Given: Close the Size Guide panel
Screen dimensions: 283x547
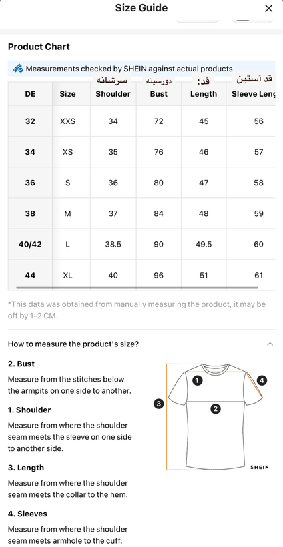Looking at the screenshot, I should click(x=268, y=9).
